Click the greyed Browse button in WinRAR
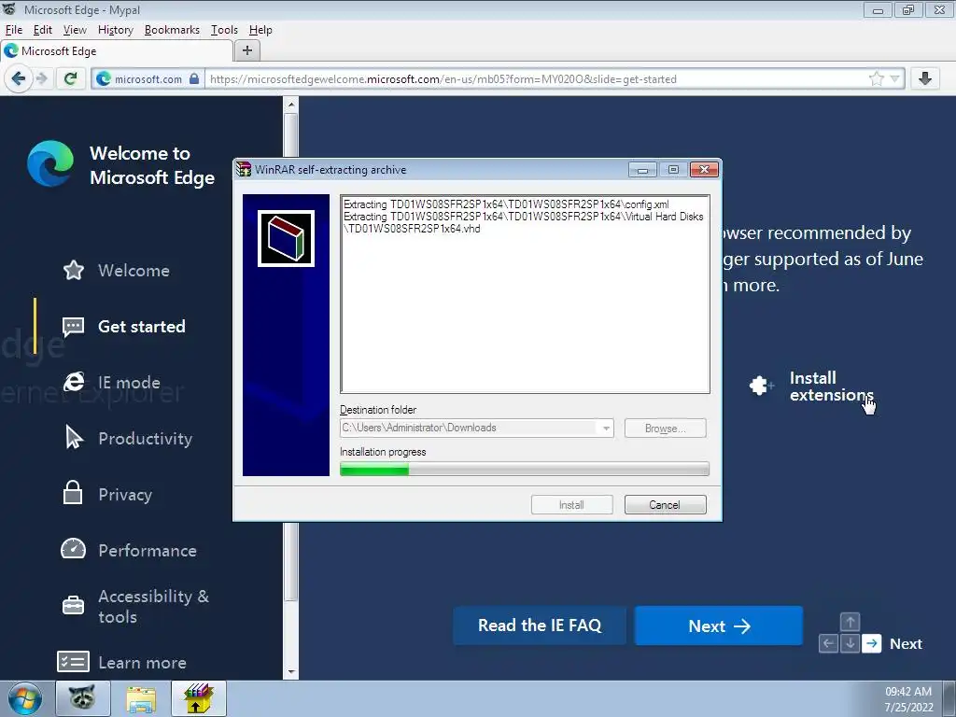The height and width of the screenshot is (717, 956). pos(665,428)
